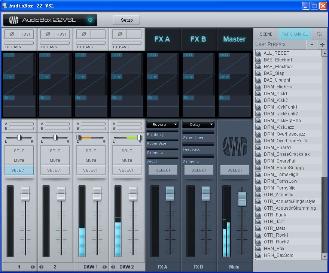
Task: Select channel 2 strip
Action: pos(55,170)
